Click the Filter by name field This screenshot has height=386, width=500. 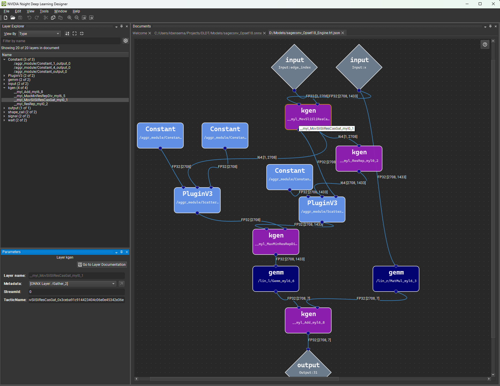(x=61, y=41)
